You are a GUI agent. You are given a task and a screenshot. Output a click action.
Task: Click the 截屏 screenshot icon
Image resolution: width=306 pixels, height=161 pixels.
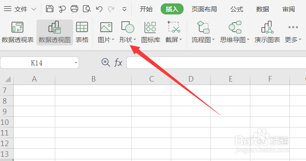(x=174, y=27)
